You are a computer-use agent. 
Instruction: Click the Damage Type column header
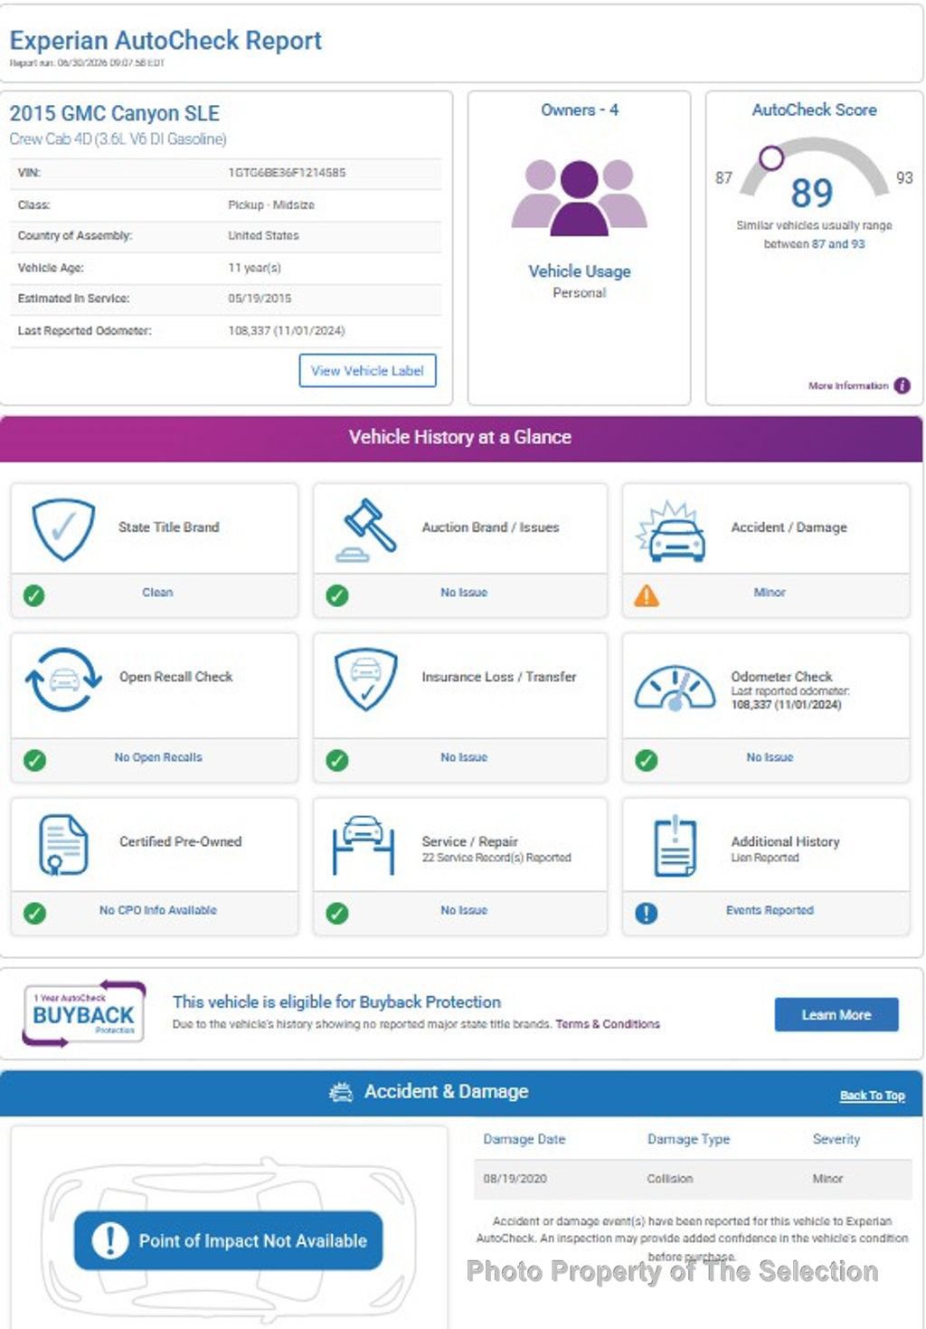point(688,1139)
